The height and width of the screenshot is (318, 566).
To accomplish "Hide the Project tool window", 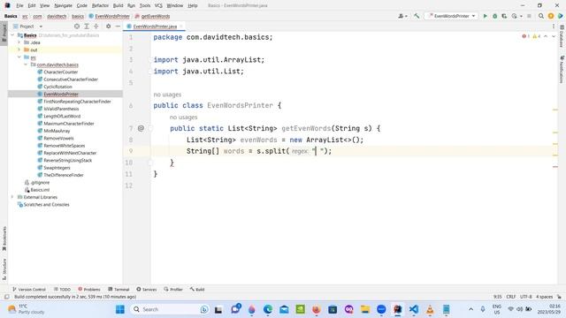I will (x=118, y=26).
